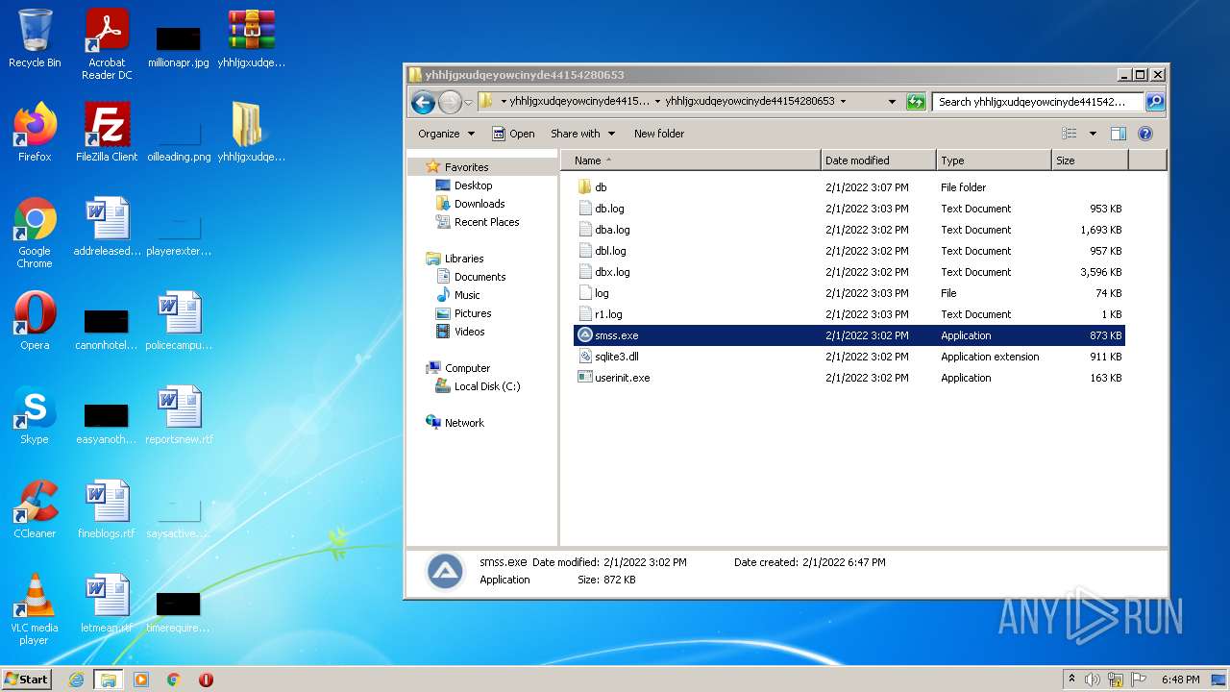
Task: Launch Acrobat Reader DC shortcut
Action: point(107,44)
